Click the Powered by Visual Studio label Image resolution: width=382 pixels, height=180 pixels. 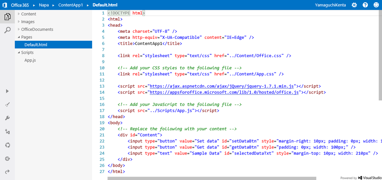click(361, 178)
